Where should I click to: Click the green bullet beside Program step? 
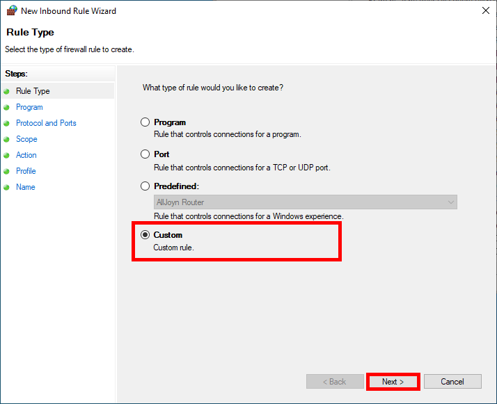tap(7, 108)
